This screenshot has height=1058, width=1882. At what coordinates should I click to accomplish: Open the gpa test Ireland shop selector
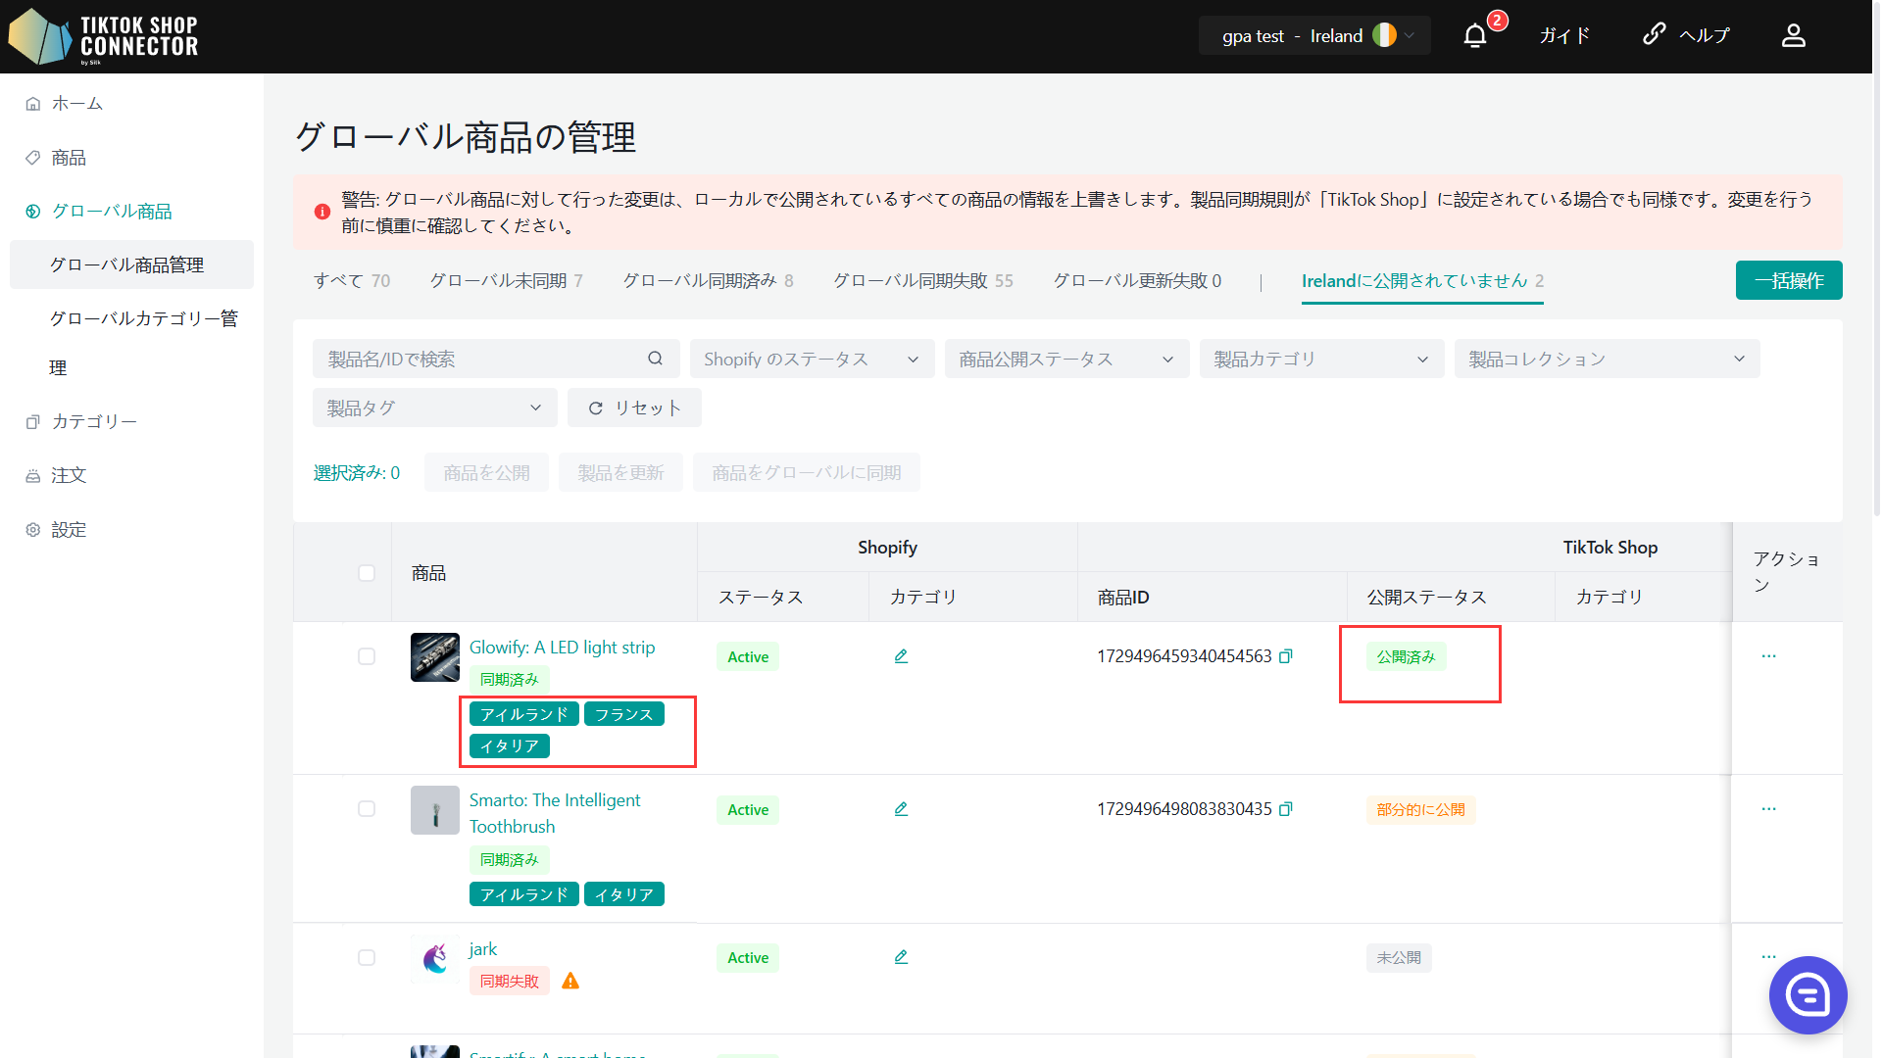(x=1314, y=36)
